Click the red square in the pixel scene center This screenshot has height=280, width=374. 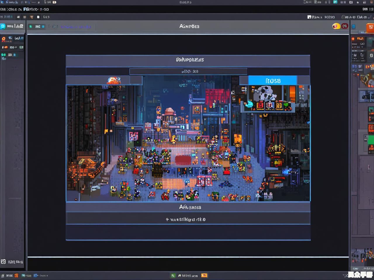(183, 160)
